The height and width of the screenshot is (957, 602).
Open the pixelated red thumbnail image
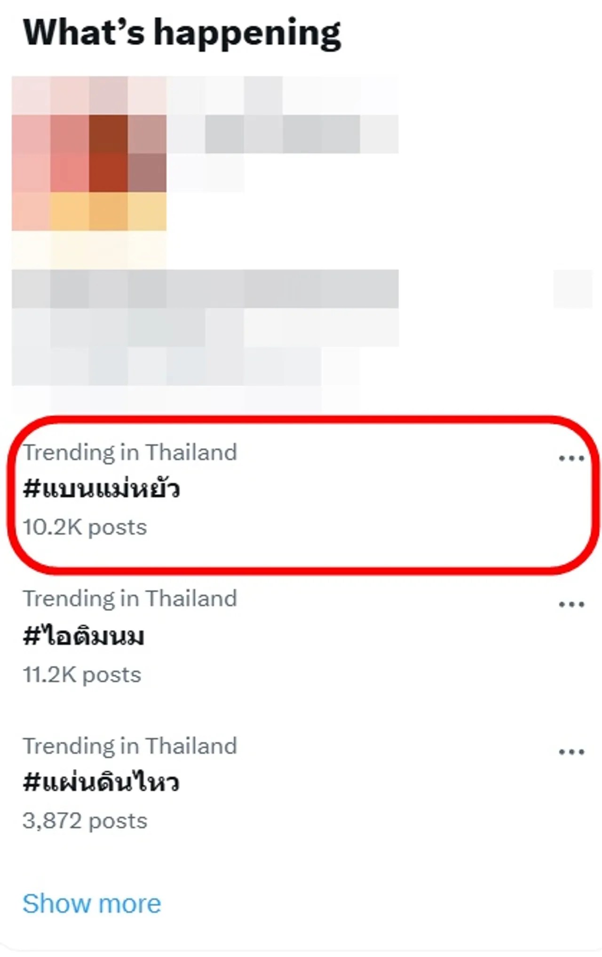(89, 153)
